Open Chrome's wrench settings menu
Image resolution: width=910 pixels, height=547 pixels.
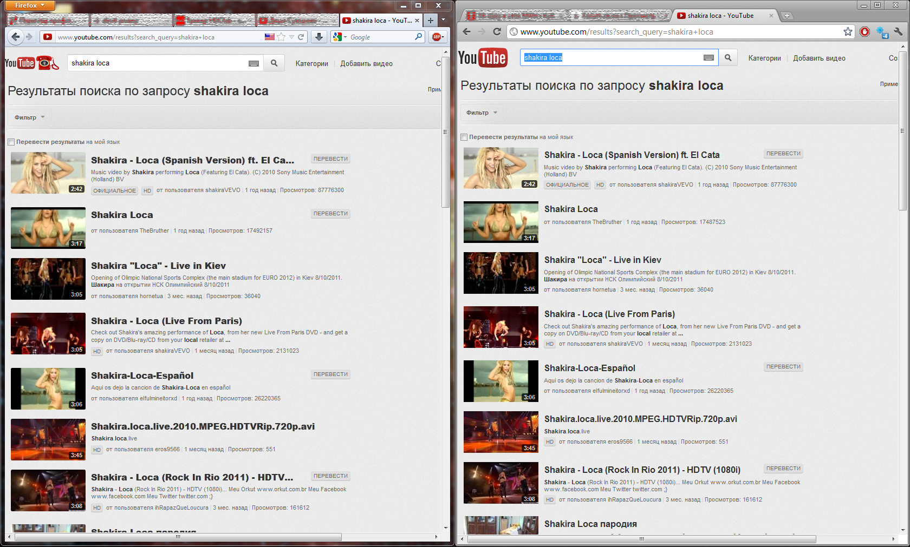[x=898, y=31]
